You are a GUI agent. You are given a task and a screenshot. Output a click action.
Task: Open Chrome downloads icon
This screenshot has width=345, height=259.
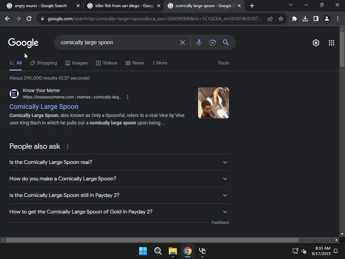(305, 19)
